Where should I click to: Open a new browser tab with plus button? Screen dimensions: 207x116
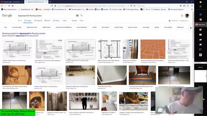pyautogui.click(x=50, y=2)
